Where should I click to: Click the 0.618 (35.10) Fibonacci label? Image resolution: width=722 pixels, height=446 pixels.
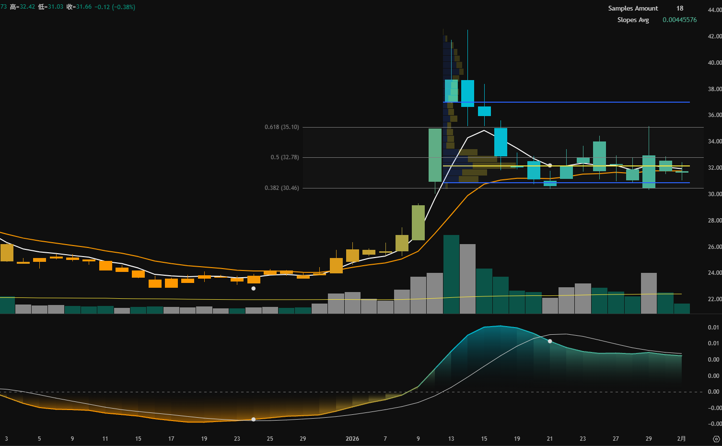tap(281, 127)
